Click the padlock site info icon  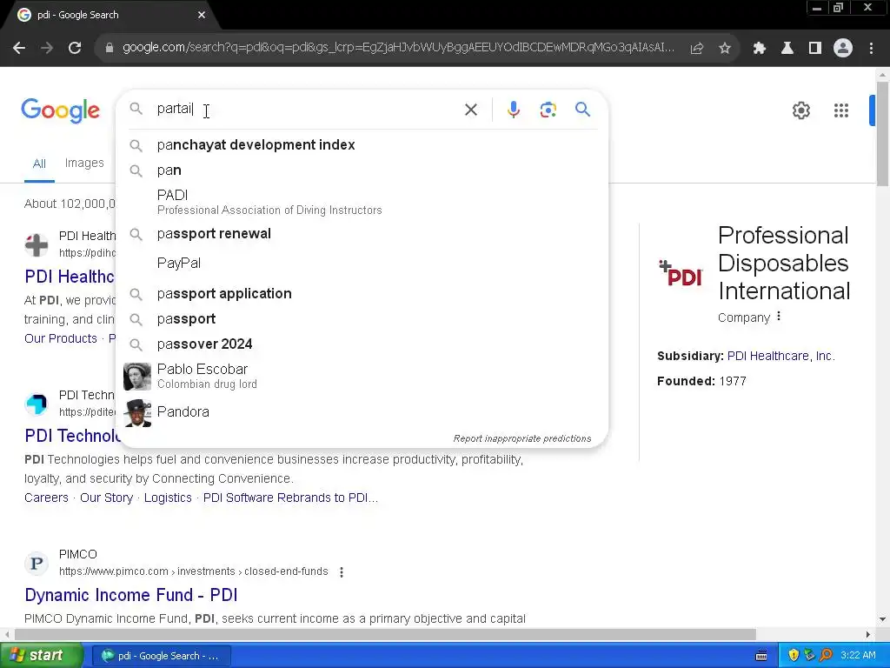[110, 49]
